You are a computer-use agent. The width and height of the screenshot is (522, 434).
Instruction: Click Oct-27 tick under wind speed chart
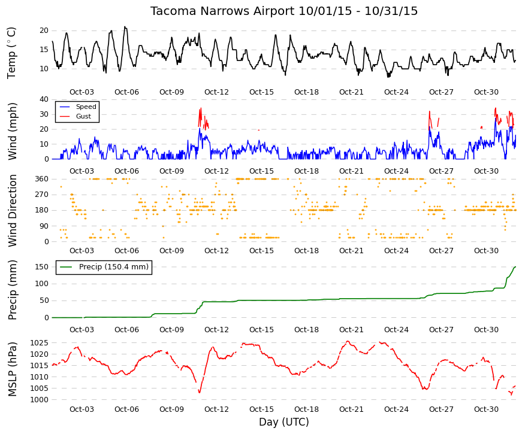[x=441, y=171]
